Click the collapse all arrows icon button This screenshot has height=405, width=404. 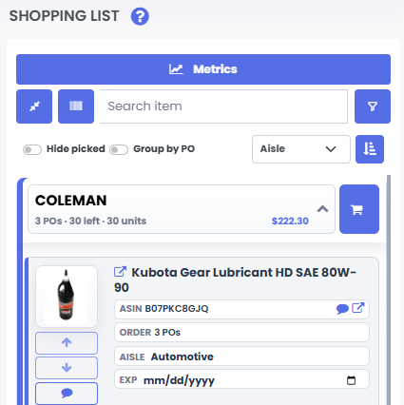point(34,106)
